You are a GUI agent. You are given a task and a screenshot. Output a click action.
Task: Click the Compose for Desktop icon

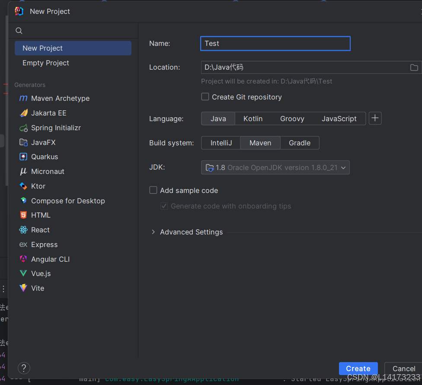tap(23, 201)
